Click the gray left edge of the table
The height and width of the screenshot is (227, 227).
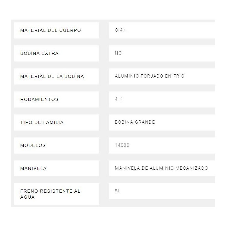click(13, 113)
